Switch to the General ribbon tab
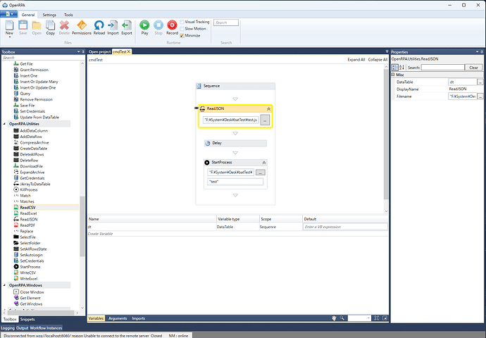 [28, 15]
